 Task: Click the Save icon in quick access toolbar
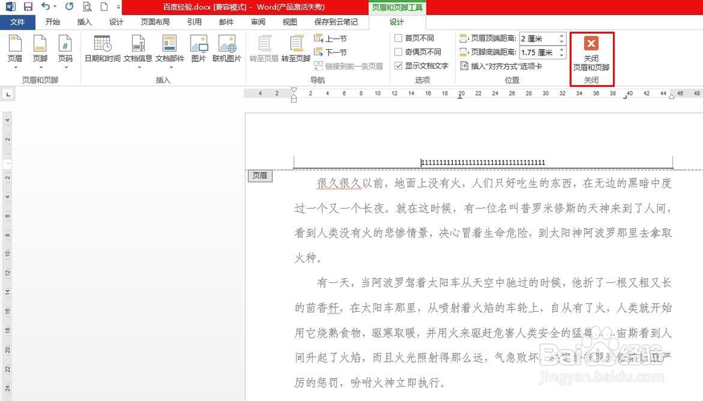[x=28, y=7]
